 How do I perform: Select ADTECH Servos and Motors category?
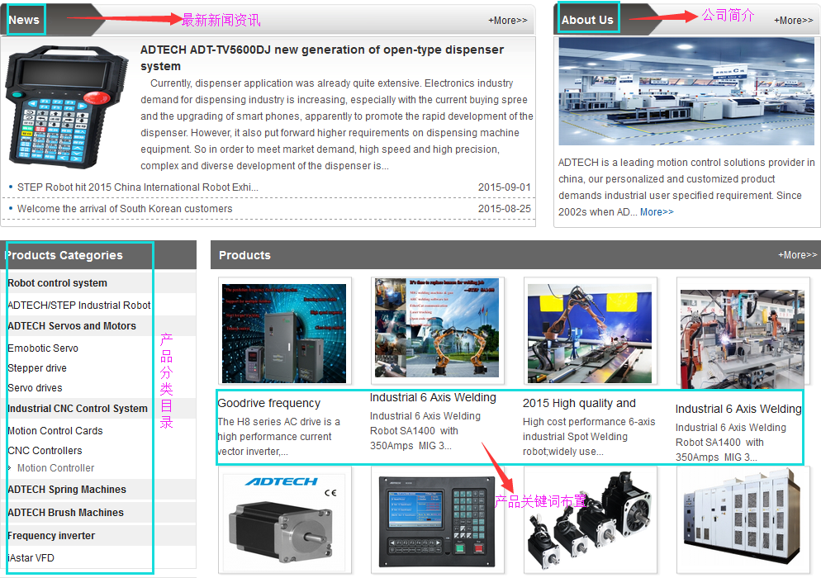pyautogui.click(x=72, y=326)
